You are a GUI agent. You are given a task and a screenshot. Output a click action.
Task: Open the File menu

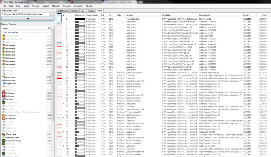4,6
